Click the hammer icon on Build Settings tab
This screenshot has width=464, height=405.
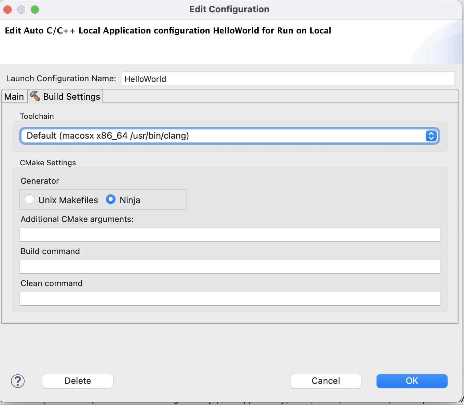coord(35,96)
